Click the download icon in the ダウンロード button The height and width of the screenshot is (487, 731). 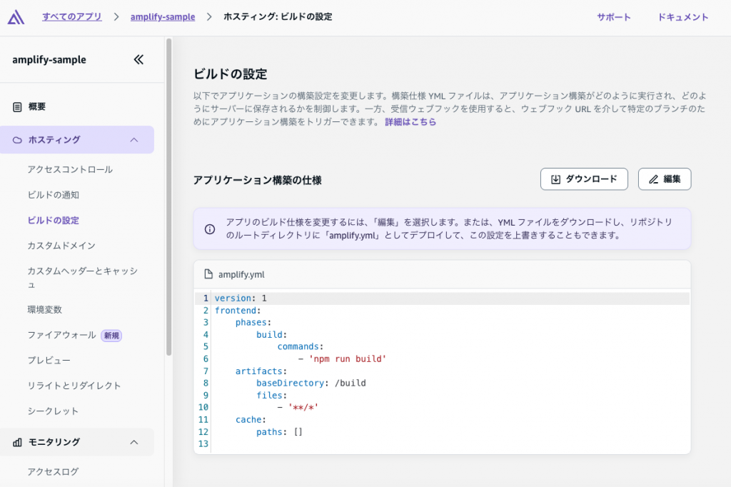point(556,179)
